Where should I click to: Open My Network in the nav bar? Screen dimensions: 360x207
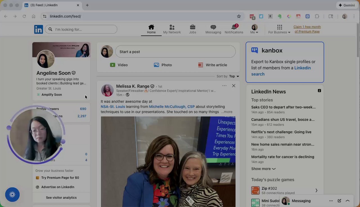(172, 29)
